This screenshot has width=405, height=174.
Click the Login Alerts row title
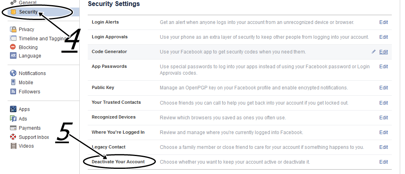pos(105,22)
